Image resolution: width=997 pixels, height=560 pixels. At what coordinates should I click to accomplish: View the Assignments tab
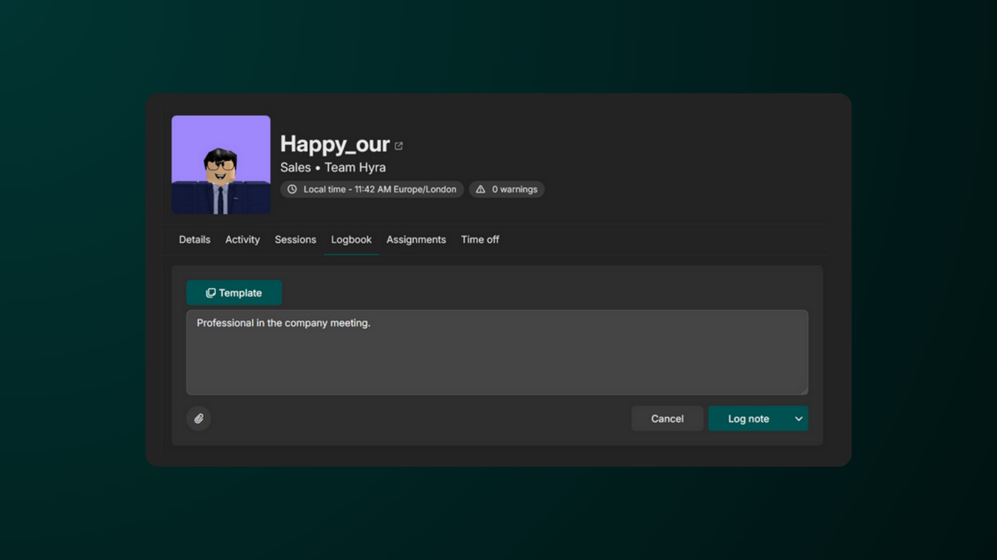tap(416, 240)
